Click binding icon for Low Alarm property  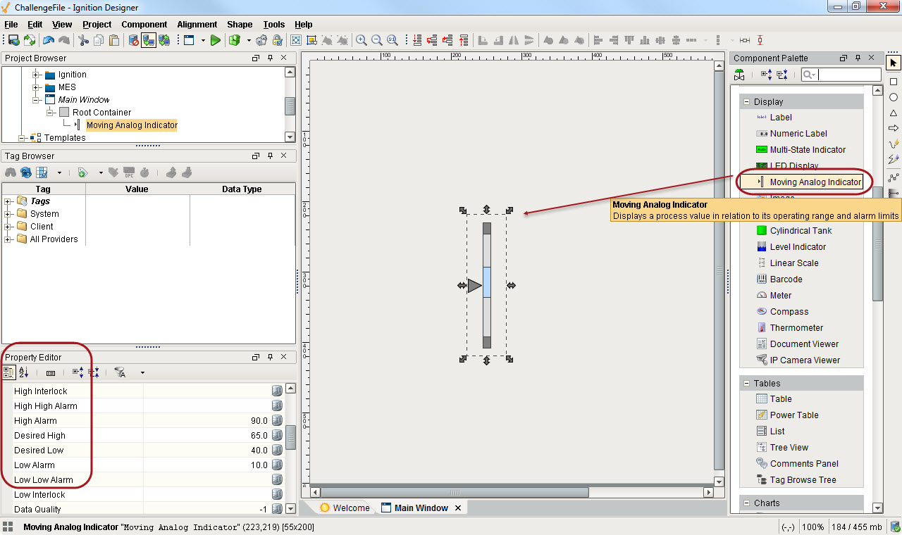pos(277,465)
